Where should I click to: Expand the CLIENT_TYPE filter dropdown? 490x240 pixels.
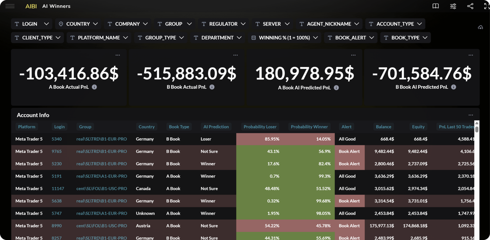pyautogui.click(x=37, y=38)
